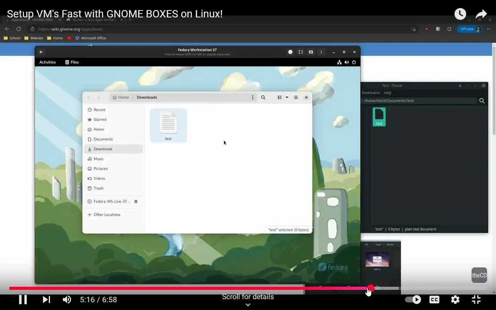Open Boxes three-dot menu

coord(321,52)
